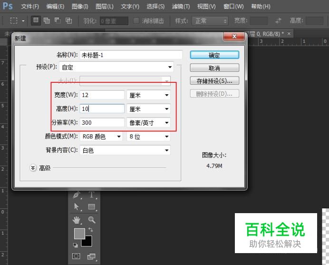Click the new selection mode button
The width and height of the screenshot is (329, 265).
click(x=36, y=21)
